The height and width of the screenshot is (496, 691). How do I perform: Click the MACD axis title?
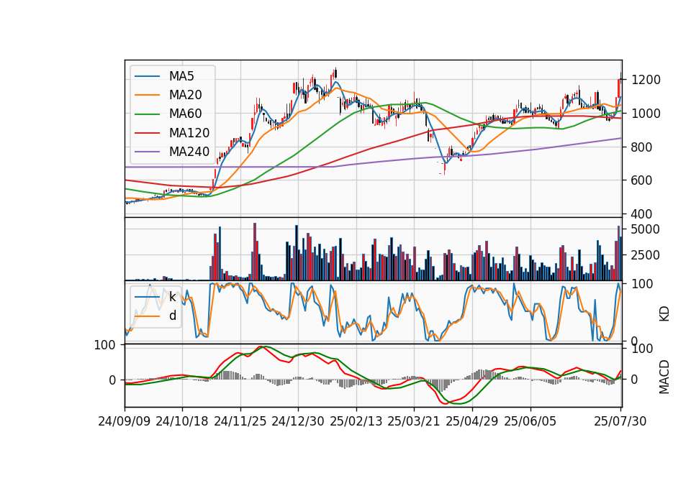[664, 377]
